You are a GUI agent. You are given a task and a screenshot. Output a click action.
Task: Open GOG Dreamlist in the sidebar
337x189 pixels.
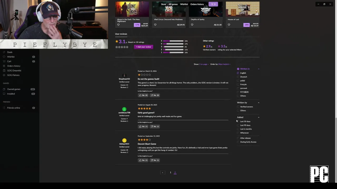click(x=14, y=71)
